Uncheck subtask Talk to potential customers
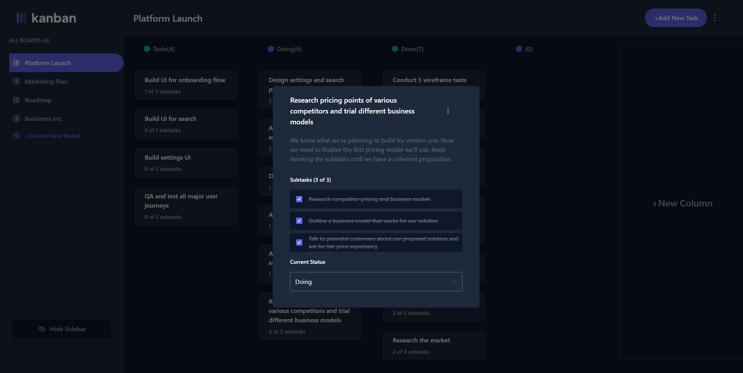The image size is (743, 373). [299, 242]
